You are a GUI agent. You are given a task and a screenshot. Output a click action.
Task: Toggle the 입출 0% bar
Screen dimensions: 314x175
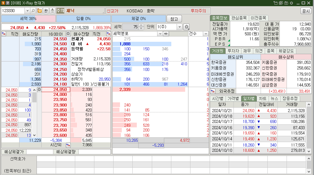click(x=83, y=19)
